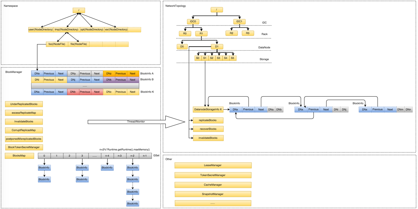
Task: Click DataNode D1 in NetworkTopology
Action: tap(217, 47)
